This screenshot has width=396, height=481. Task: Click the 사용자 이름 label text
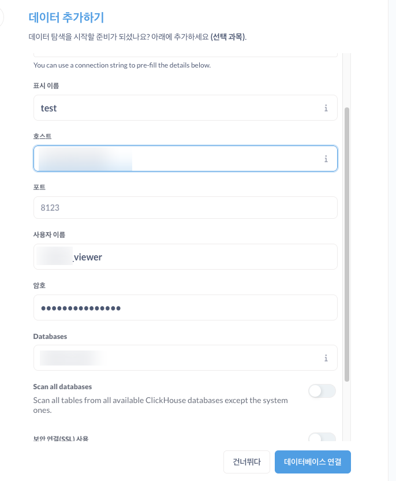pos(49,234)
